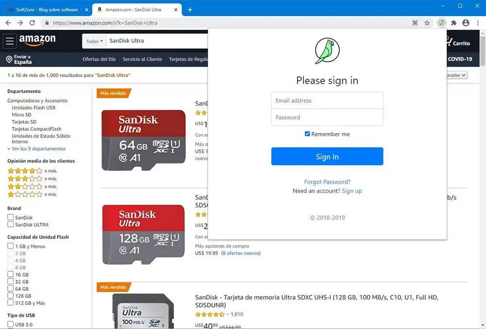486x329 pixels.
Task: Click the blue Sign In button
Action: tap(327, 156)
